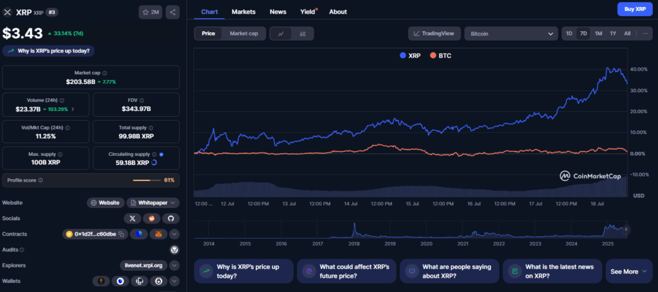The height and width of the screenshot is (292, 658).
Task: Expand more wallets chevron
Action: [x=175, y=281]
